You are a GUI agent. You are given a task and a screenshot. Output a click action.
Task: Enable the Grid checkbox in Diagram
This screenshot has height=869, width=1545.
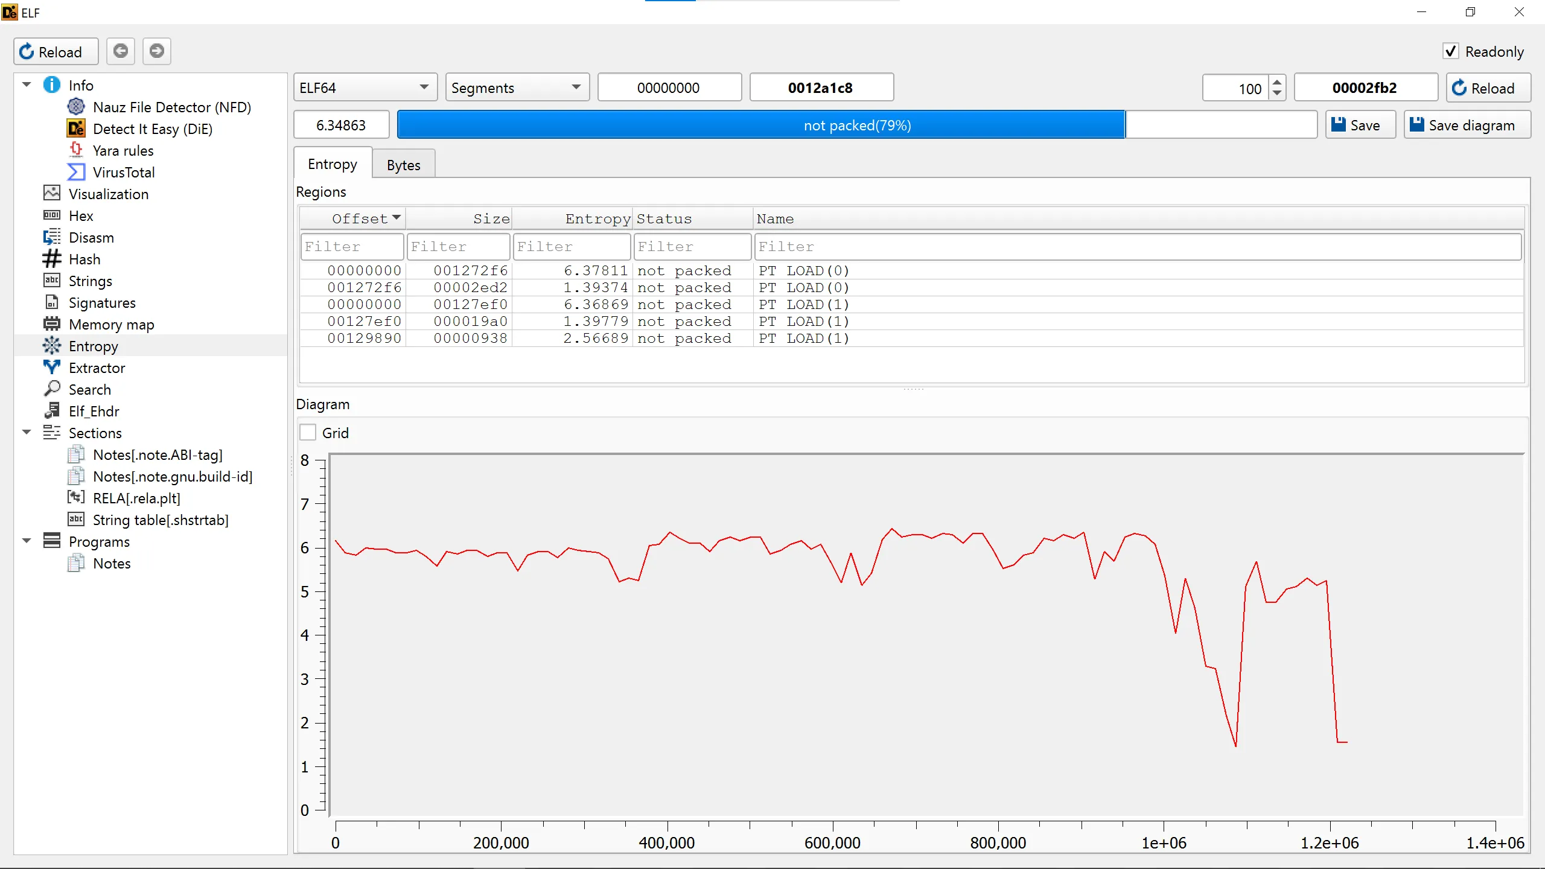308,433
